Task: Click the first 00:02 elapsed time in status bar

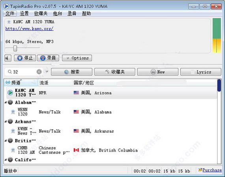Action: [x=140, y=171]
